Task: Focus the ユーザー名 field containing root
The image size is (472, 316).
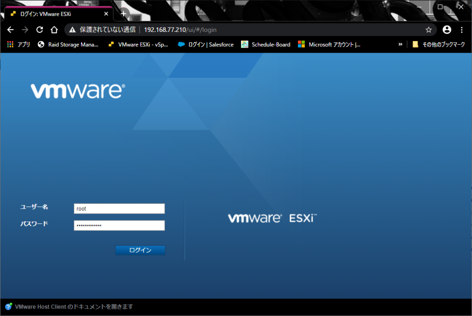Action: 119,209
